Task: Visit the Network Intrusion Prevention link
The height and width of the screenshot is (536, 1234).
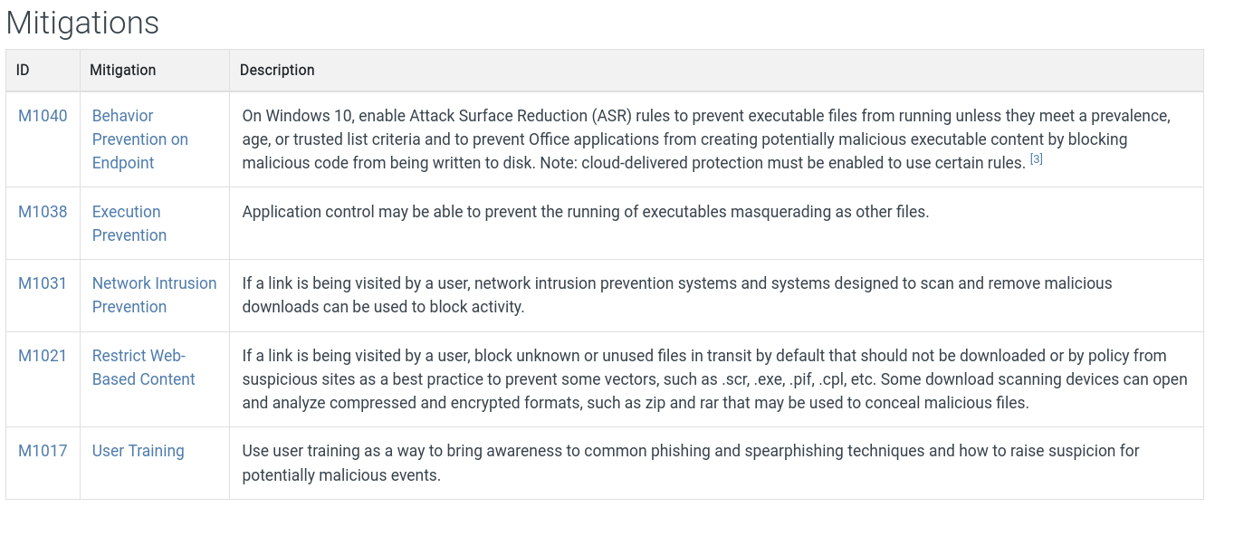Action: 154,295
